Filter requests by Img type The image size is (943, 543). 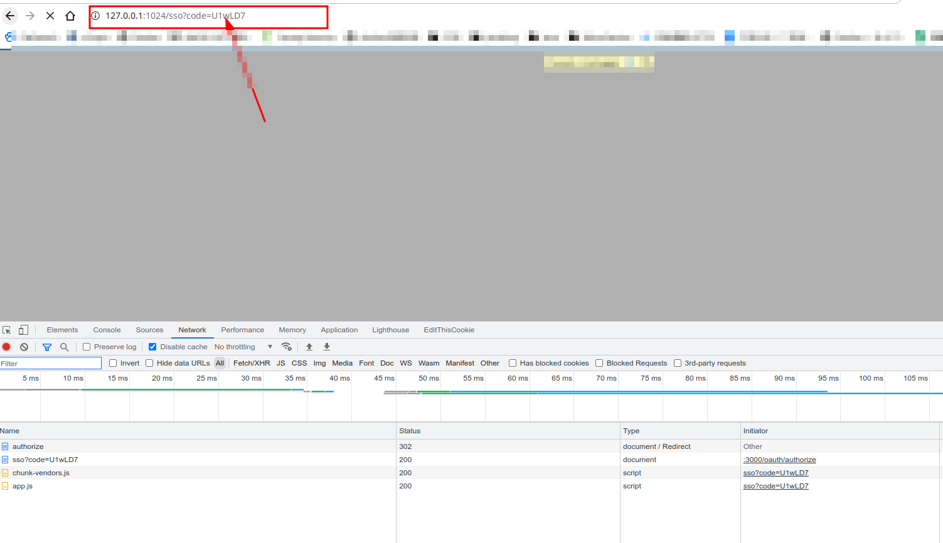(x=319, y=363)
